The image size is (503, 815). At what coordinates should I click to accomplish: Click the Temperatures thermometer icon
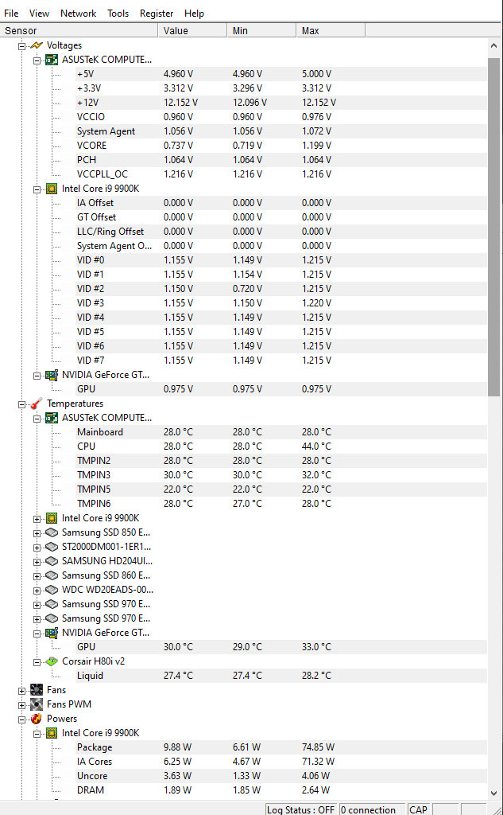click(x=37, y=404)
